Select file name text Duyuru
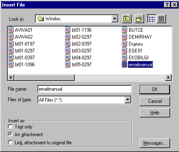 coord(136,44)
